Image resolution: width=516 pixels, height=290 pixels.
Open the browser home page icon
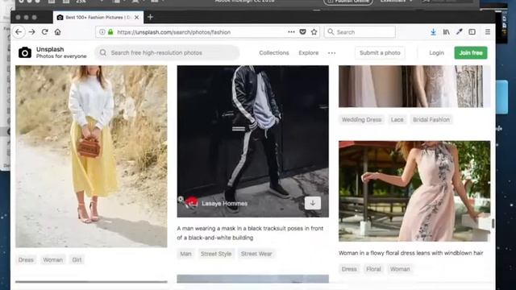[57, 32]
